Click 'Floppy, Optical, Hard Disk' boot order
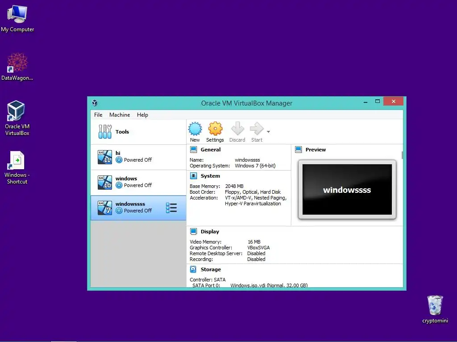Screen dimensions: 457x342 tap(253, 192)
